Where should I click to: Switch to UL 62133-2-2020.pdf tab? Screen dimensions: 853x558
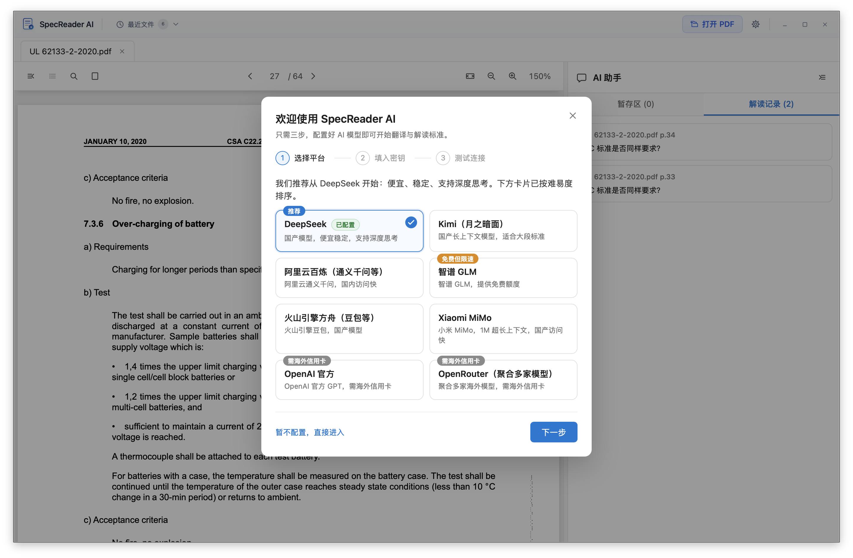(77, 51)
